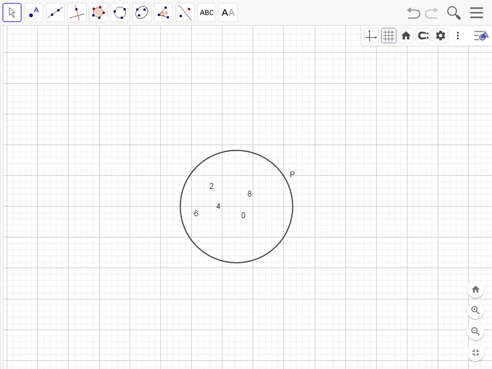Select the Perpendicular Line tool
The image size is (492, 369).
click(77, 12)
